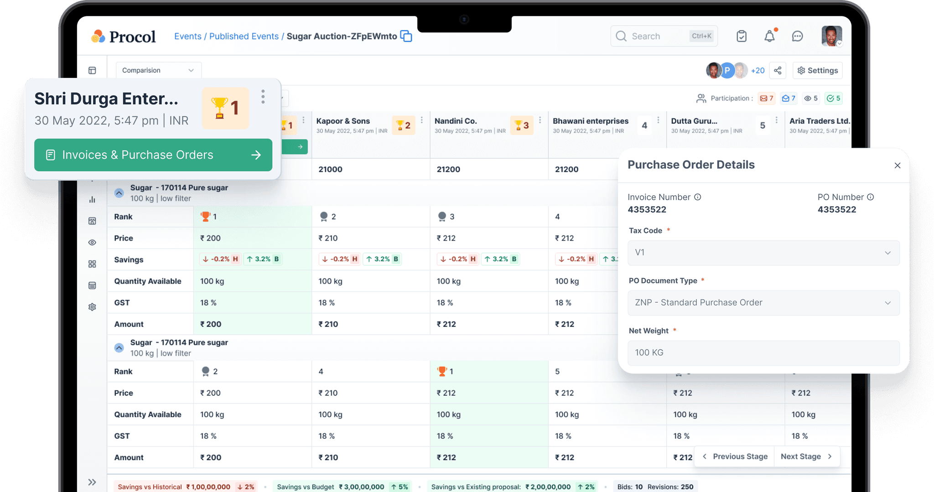Open Kapoor & Sons kebab menu

click(x=421, y=119)
